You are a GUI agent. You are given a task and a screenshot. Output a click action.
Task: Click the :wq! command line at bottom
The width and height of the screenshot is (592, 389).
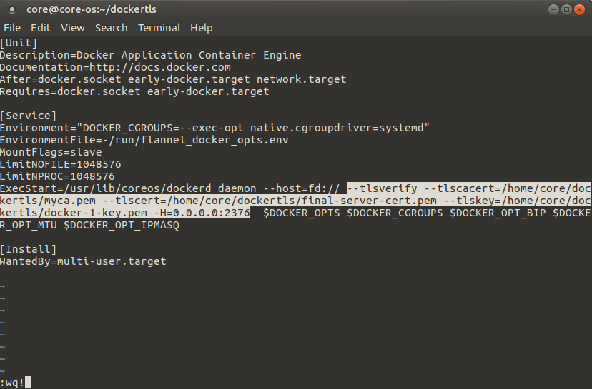12,383
